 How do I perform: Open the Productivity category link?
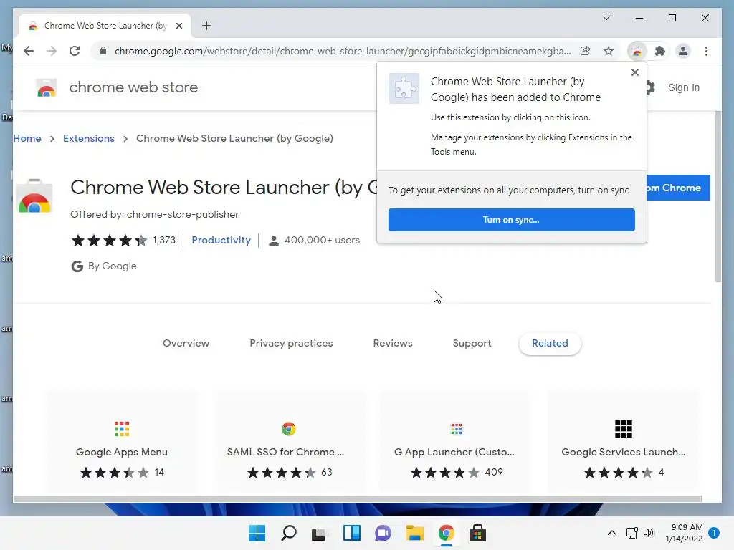[221, 240]
